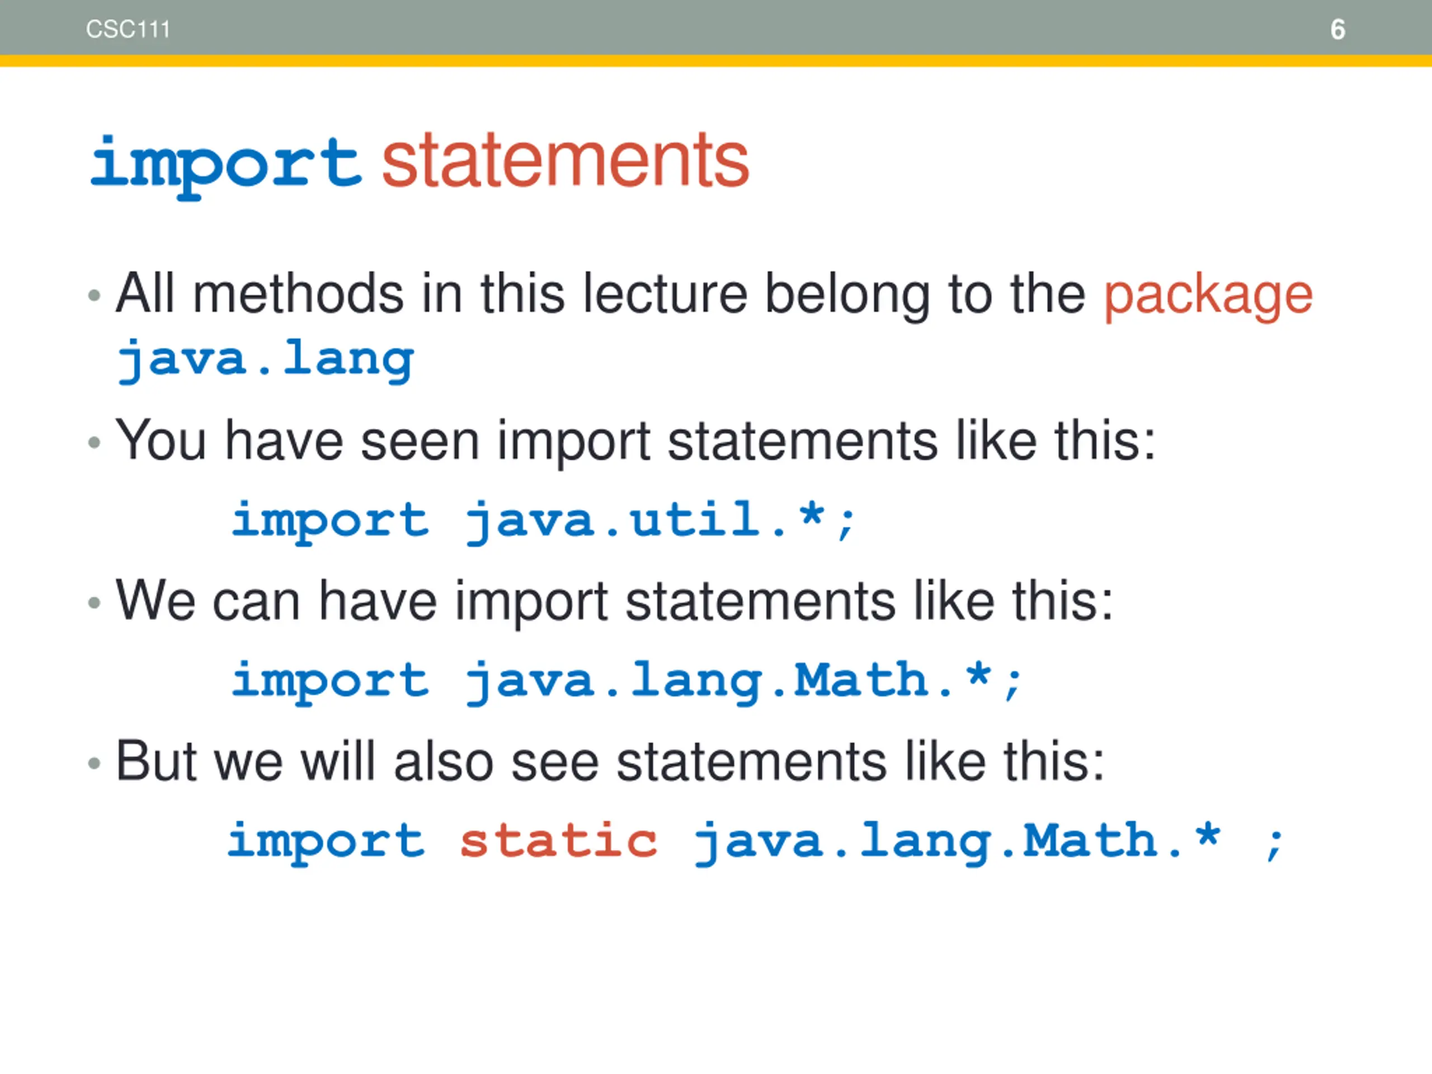Click bullet before 'We can have'
Screen dimensions: 1432x1074
pyautogui.click(x=95, y=604)
